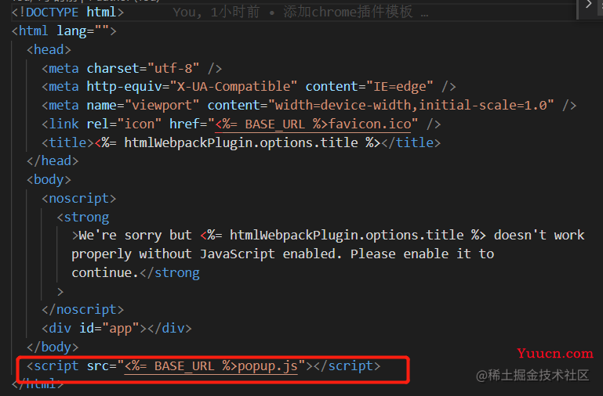This screenshot has height=396, width=603.
Task: Open the underlined favicon.ico href link
Action: (313, 124)
